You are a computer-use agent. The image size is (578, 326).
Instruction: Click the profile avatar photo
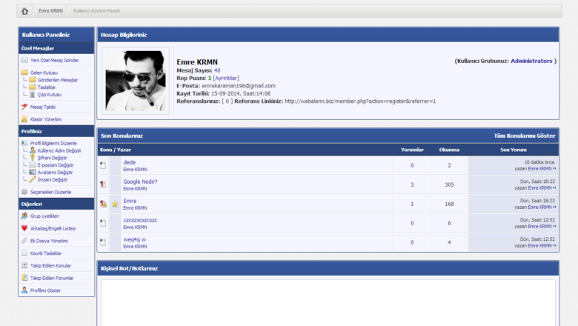click(x=135, y=81)
